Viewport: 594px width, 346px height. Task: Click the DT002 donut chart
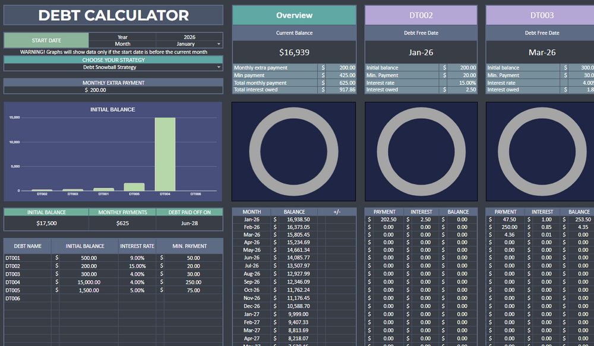pos(421,151)
